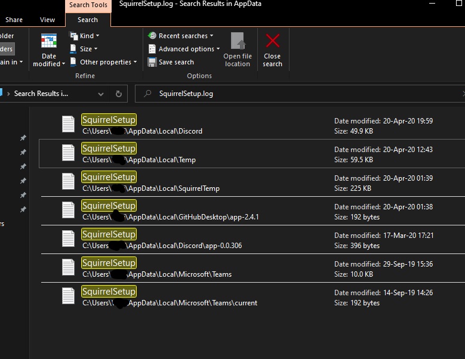Select SquirrelSetup in AppData\Local\Discord
The width and height of the screenshot is (465, 359).
click(109, 120)
